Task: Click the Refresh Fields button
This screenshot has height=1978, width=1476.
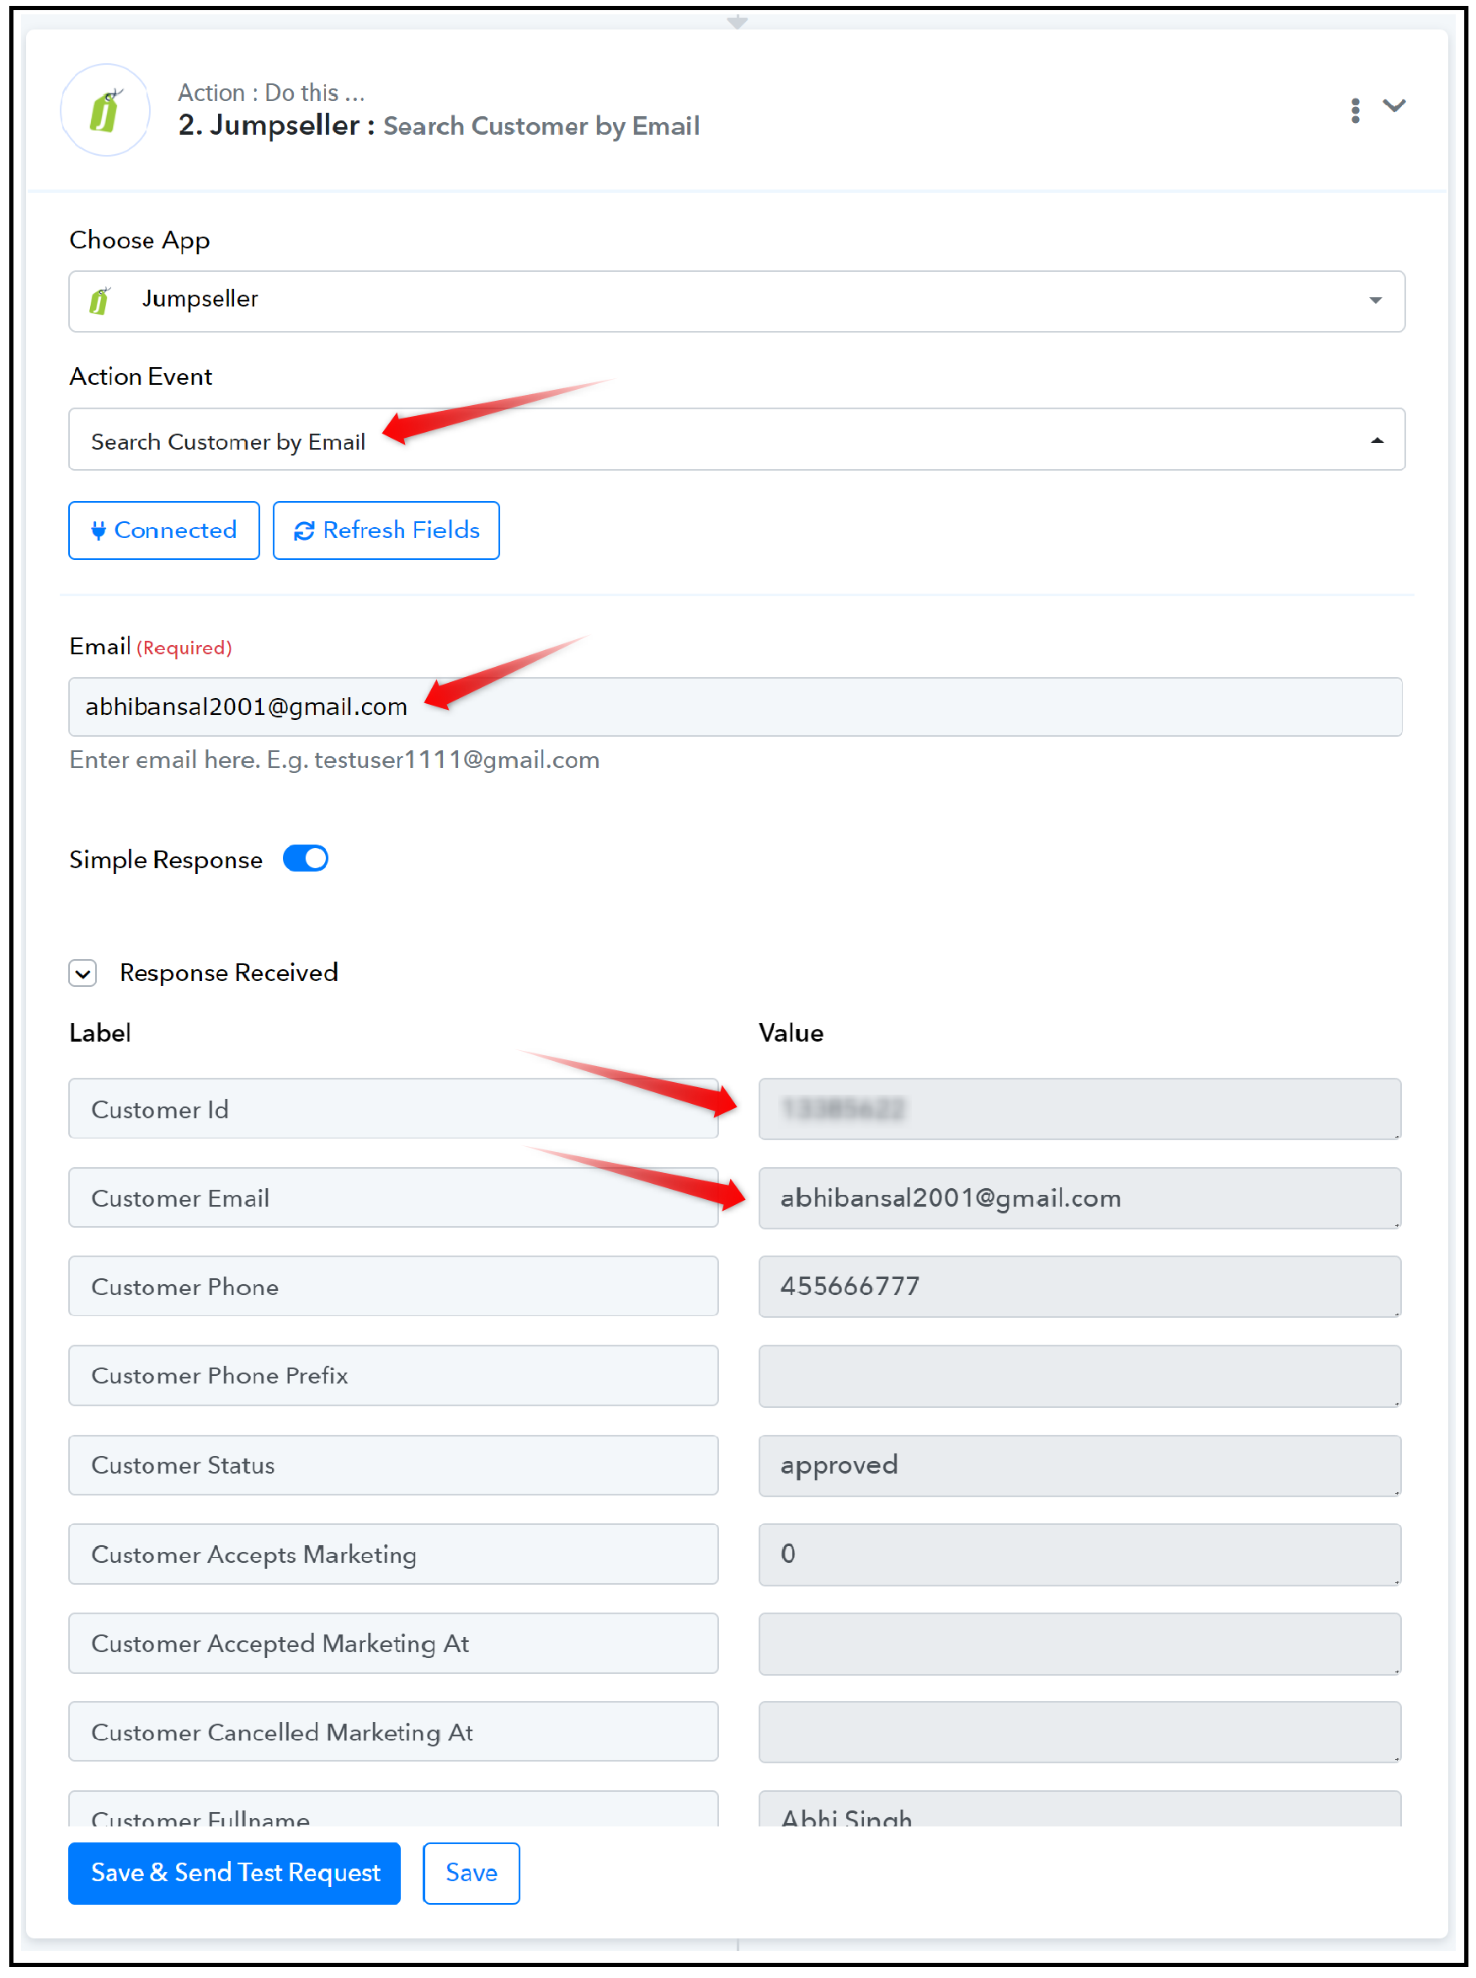Action: (386, 530)
